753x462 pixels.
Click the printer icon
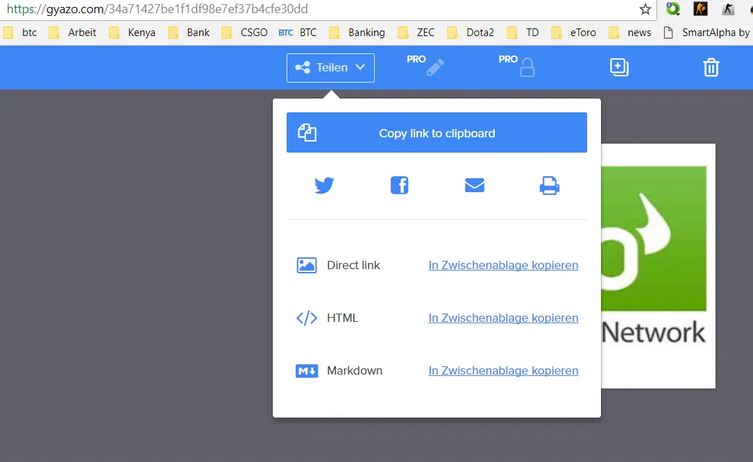coord(550,185)
